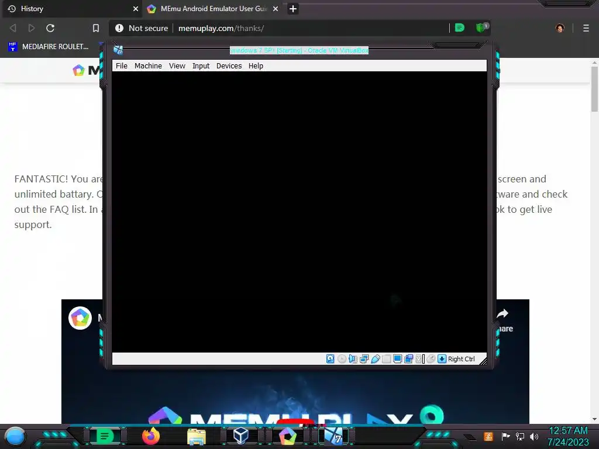Open the network tray icon

pos(520,436)
